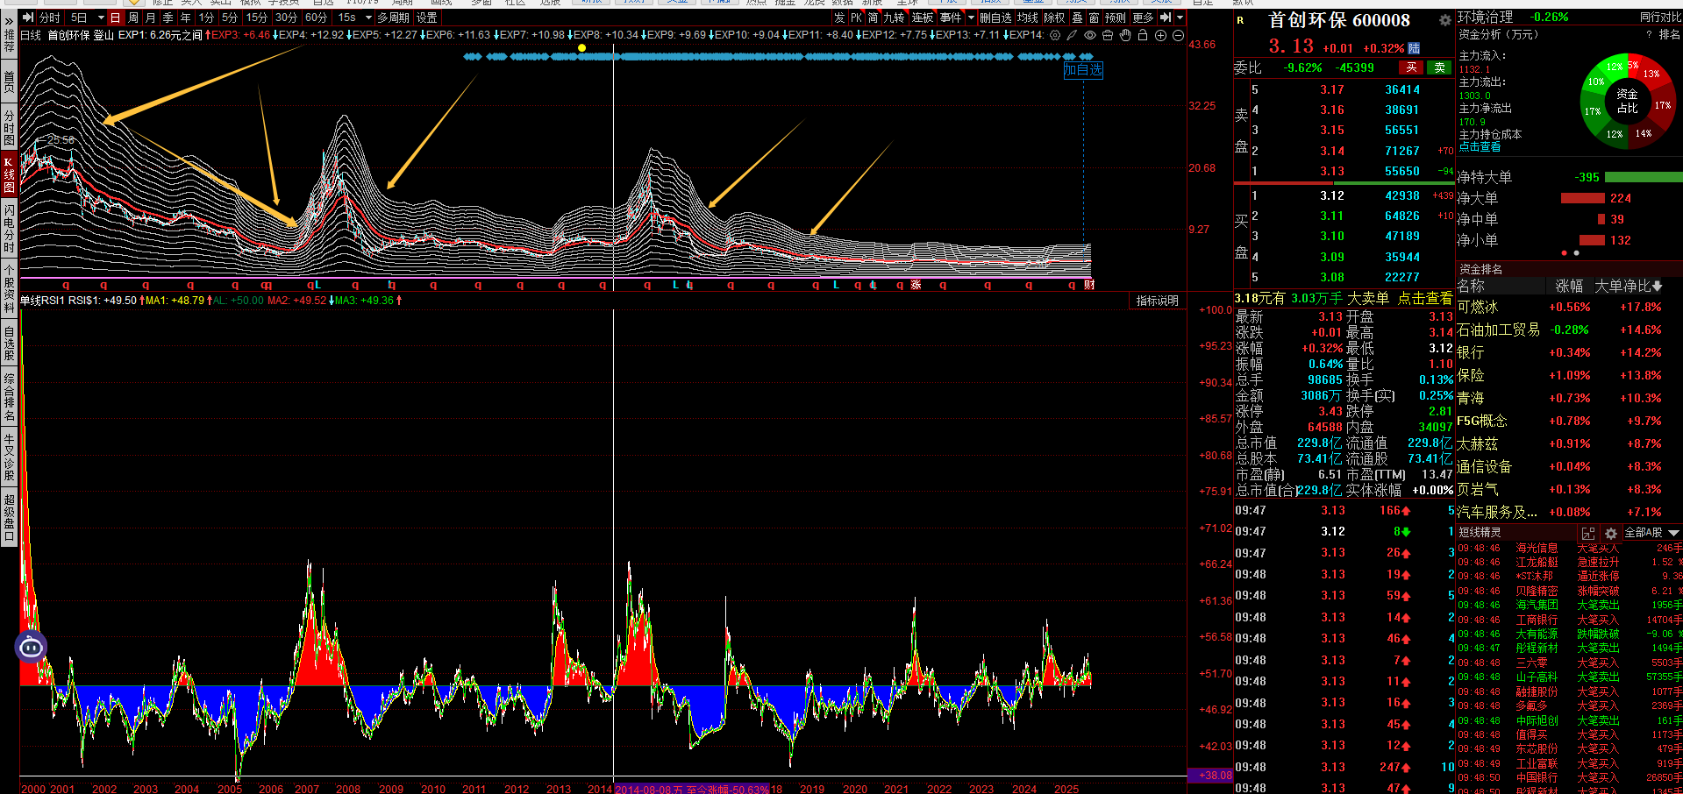Select the hand pan tool icon
The height and width of the screenshot is (794, 1683).
[x=1125, y=35]
